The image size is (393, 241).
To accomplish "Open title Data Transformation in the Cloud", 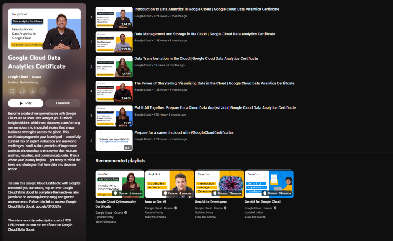I will (196, 58).
